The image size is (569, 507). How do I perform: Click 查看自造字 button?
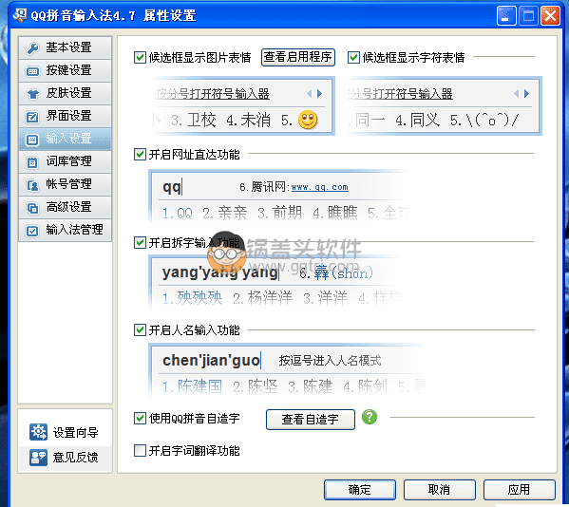pos(311,420)
